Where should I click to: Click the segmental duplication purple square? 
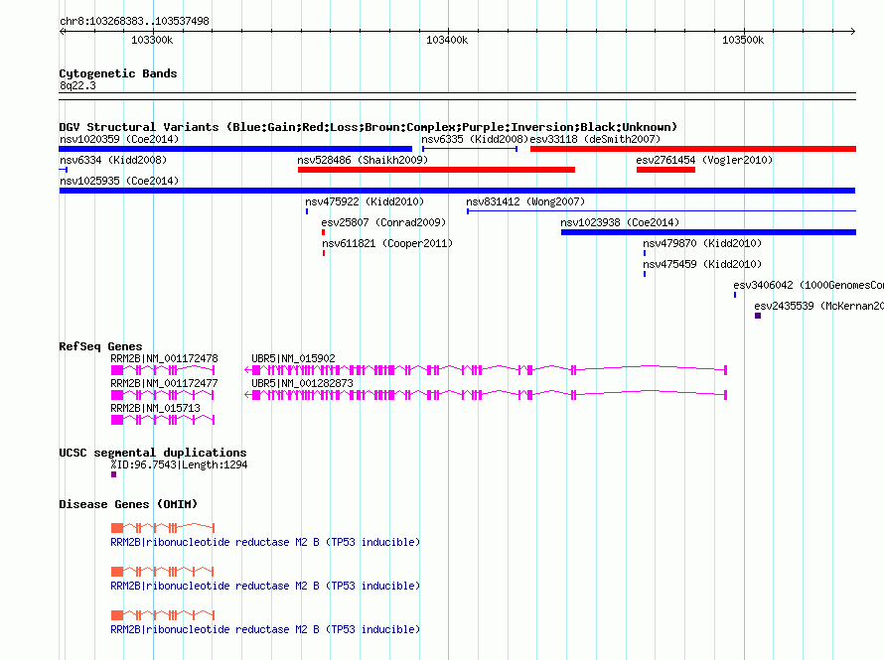[x=114, y=474]
